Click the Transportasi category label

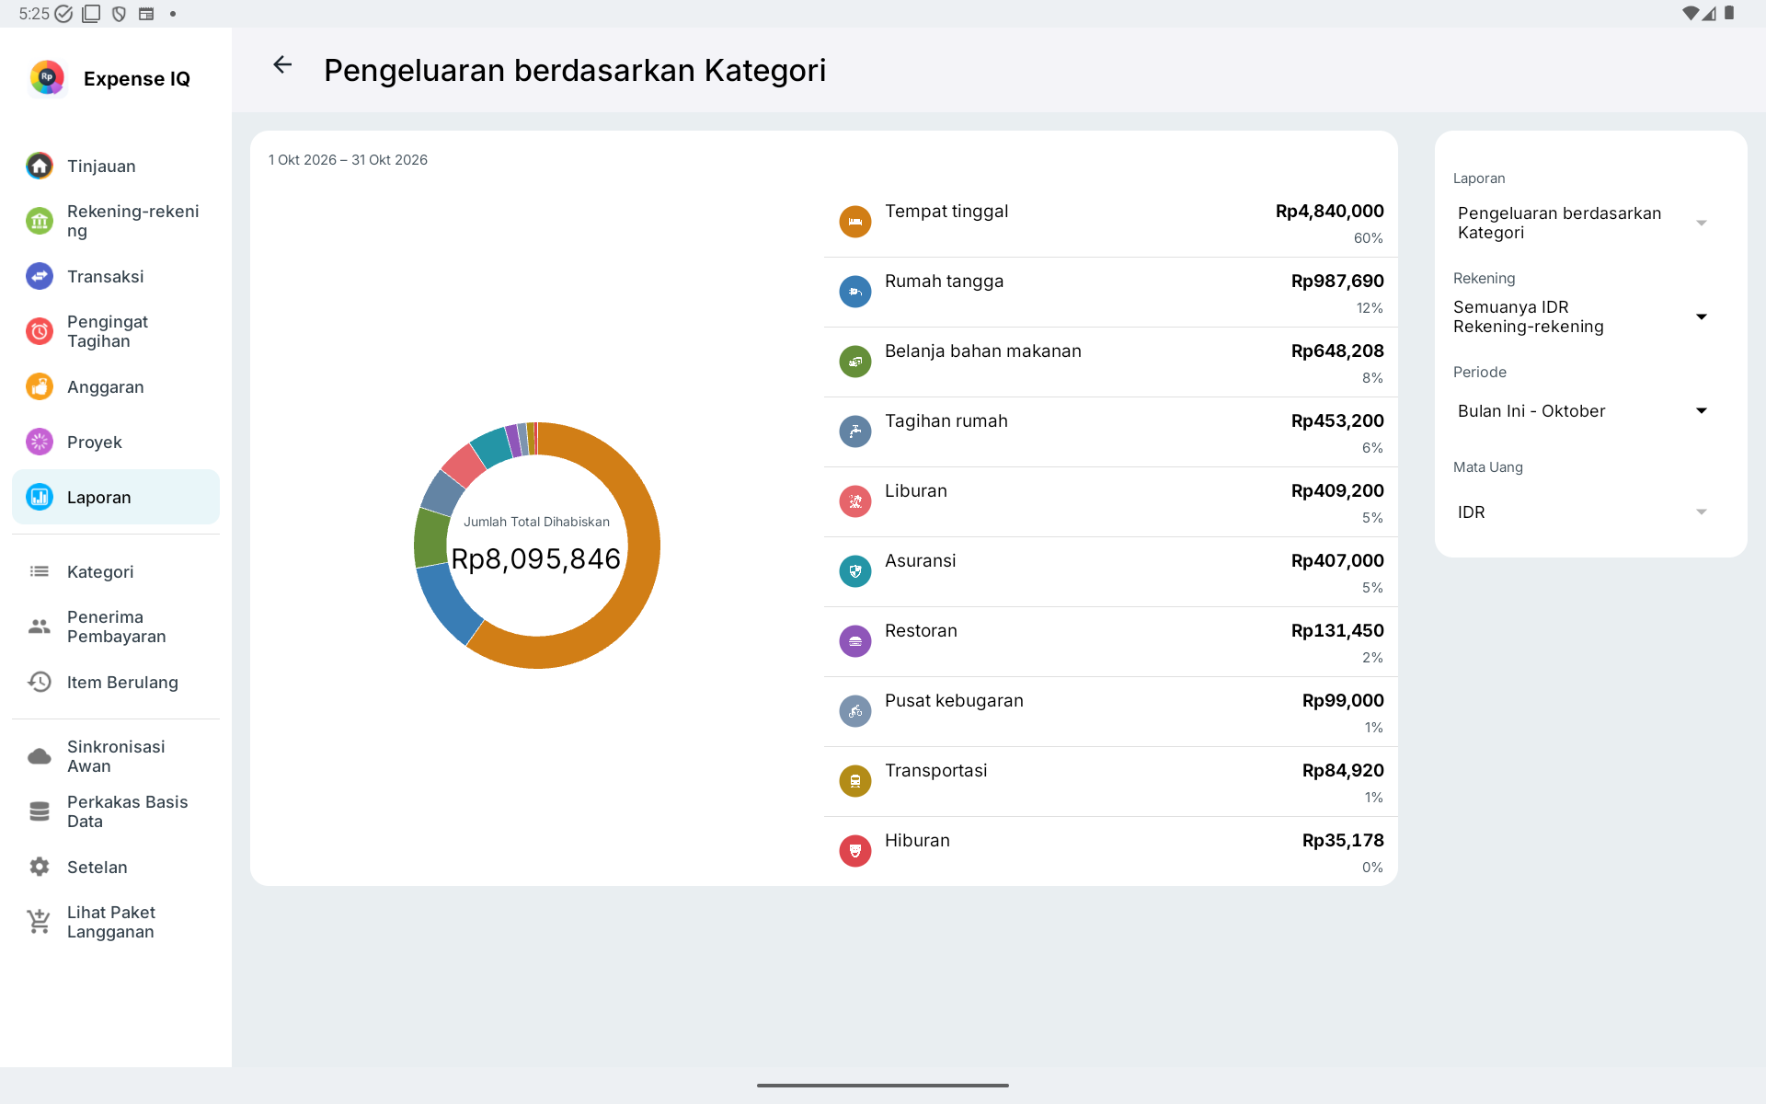(x=935, y=771)
